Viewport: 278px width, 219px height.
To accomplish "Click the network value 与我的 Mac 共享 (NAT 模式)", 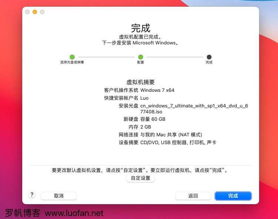I will point(171,135).
